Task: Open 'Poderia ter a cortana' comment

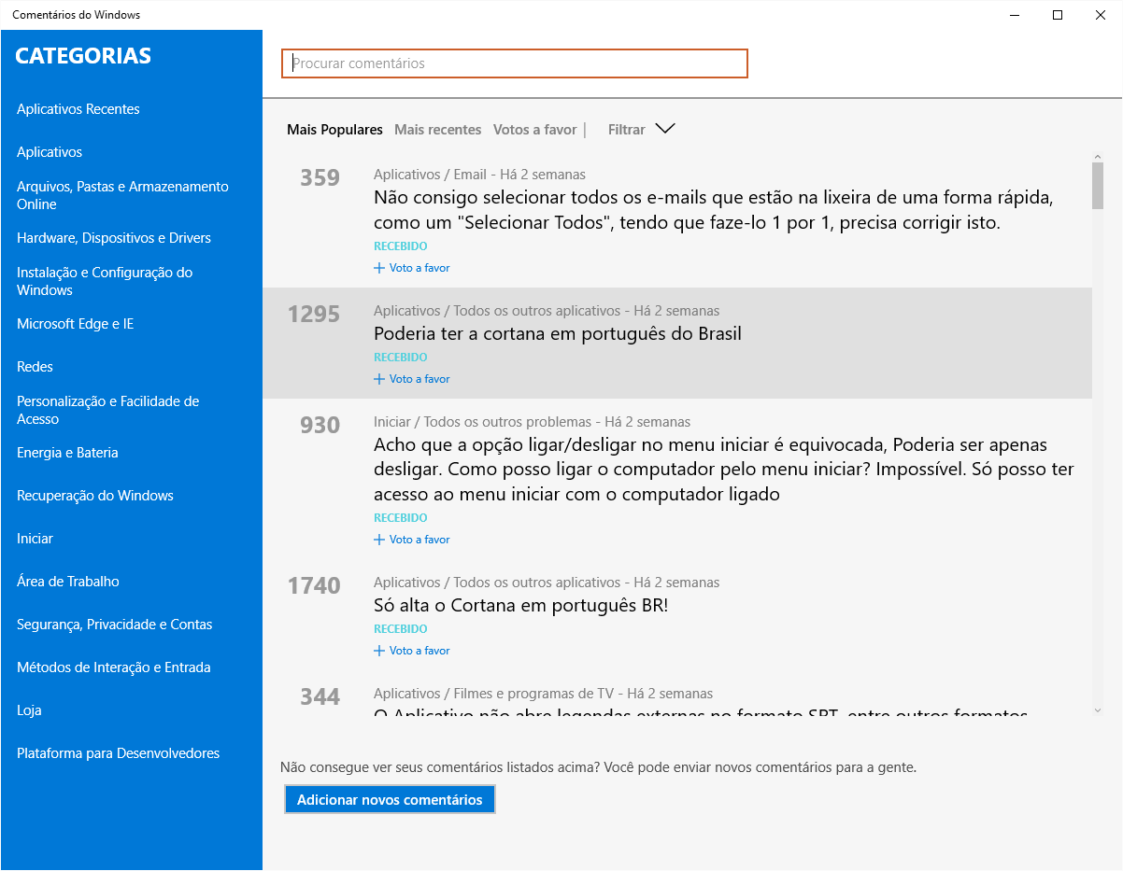Action: click(557, 333)
